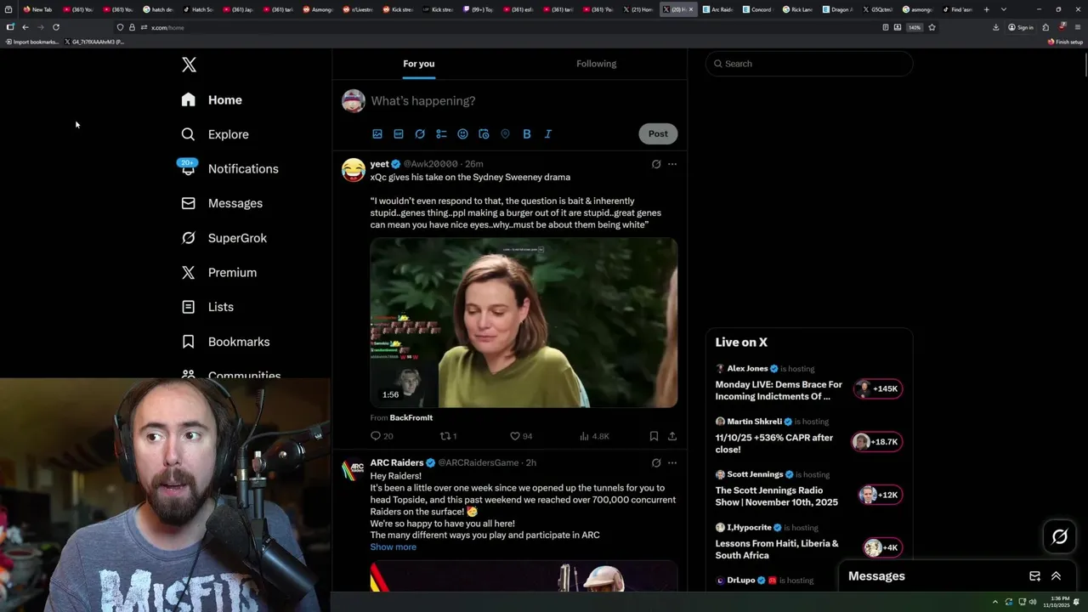
Task: Switch to the ARC Raiders browser tab
Action: [717, 9]
